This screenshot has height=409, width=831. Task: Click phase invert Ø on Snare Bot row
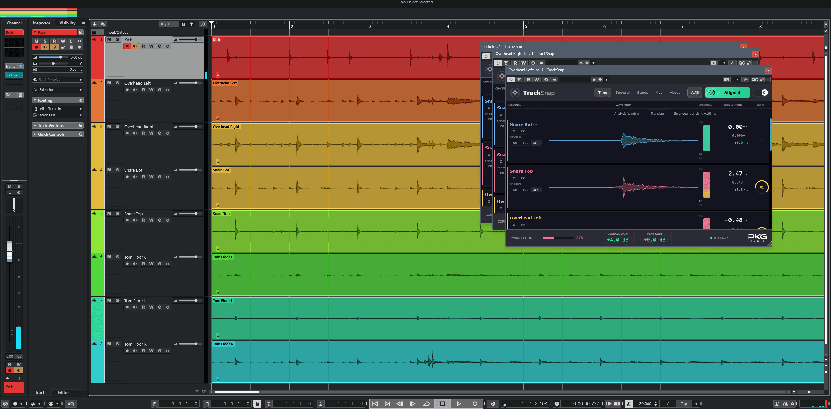[x=514, y=131]
